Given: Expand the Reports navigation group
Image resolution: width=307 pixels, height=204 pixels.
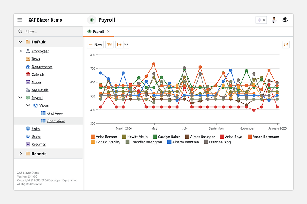Looking at the screenshot, I should (x=20, y=154).
